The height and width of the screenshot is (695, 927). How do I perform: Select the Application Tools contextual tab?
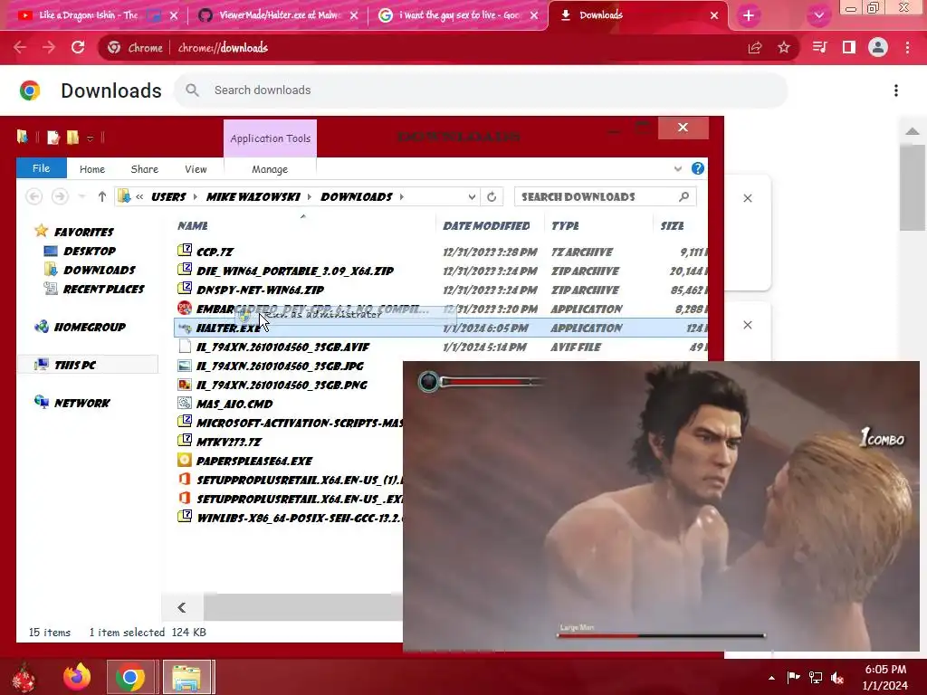(x=270, y=138)
